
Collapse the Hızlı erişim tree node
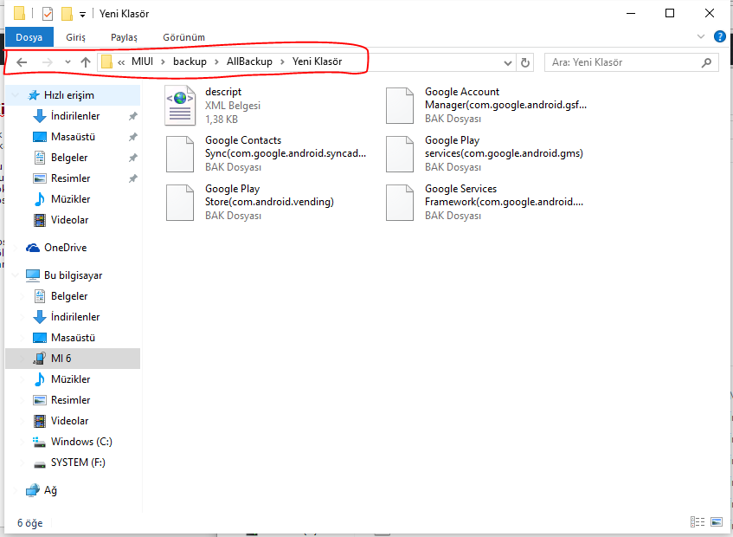click(x=16, y=95)
